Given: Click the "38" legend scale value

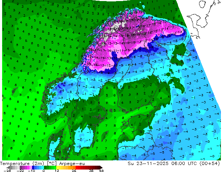Looking at the screenshot, I should (91, 171).
